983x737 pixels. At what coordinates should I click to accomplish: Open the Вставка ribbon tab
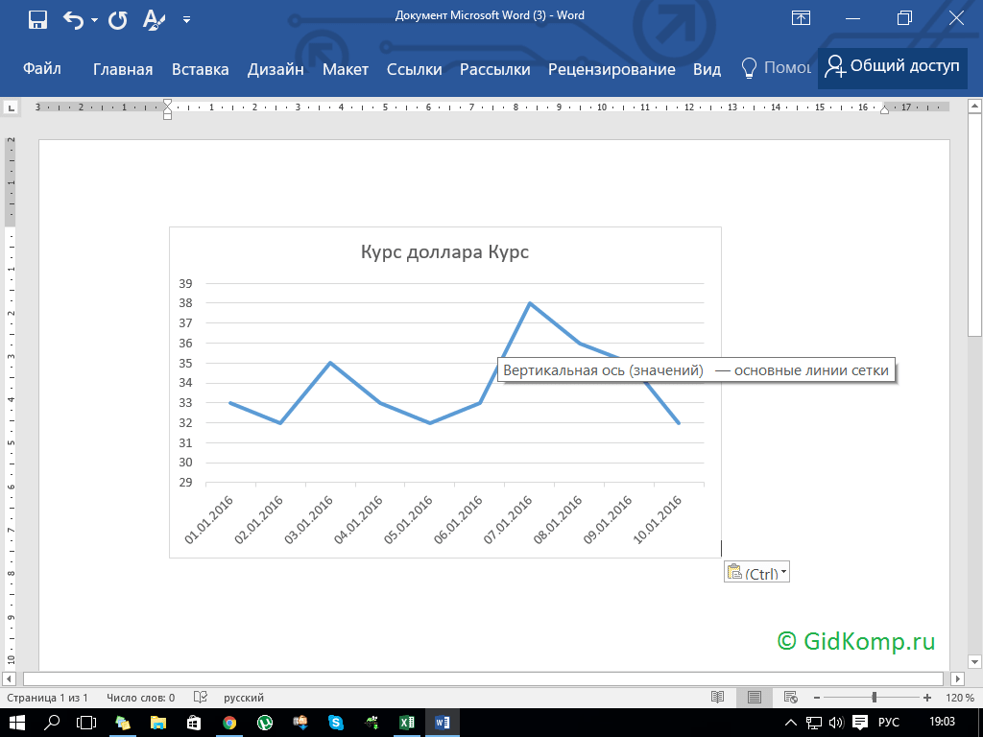200,69
